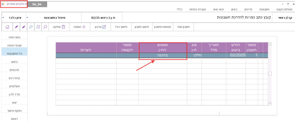This screenshot has height=121, width=295.
Task: Switch to the he_he tab
Action: [x=38, y=4]
